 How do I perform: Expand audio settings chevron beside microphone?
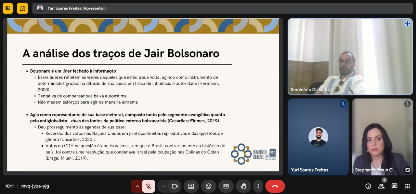(137, 186)
